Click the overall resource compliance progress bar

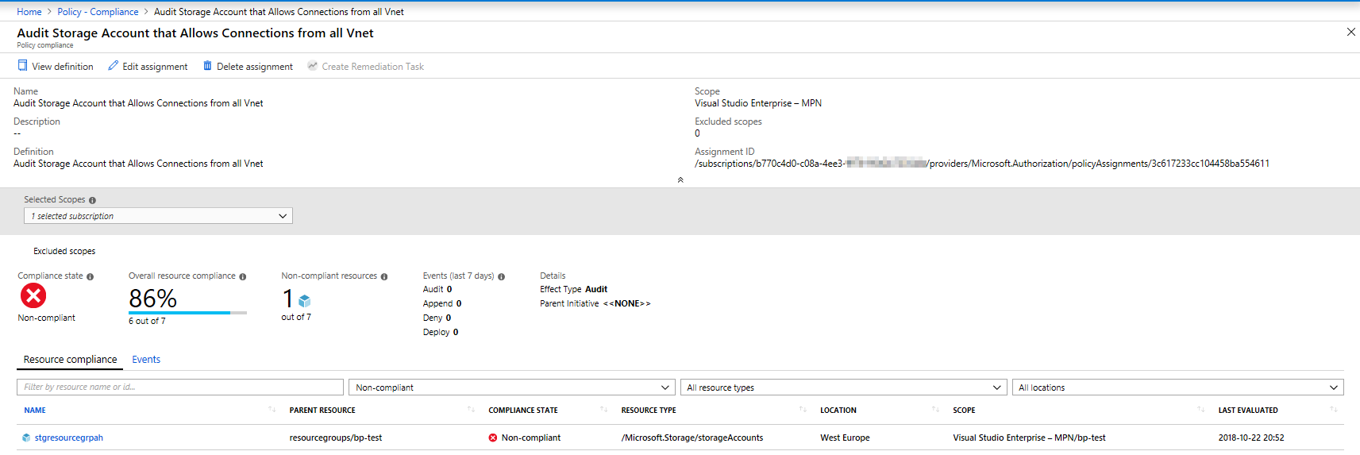(187, 313)
